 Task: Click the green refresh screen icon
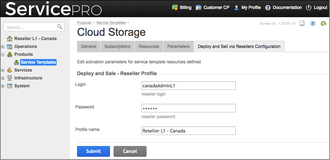pos(323,24)
